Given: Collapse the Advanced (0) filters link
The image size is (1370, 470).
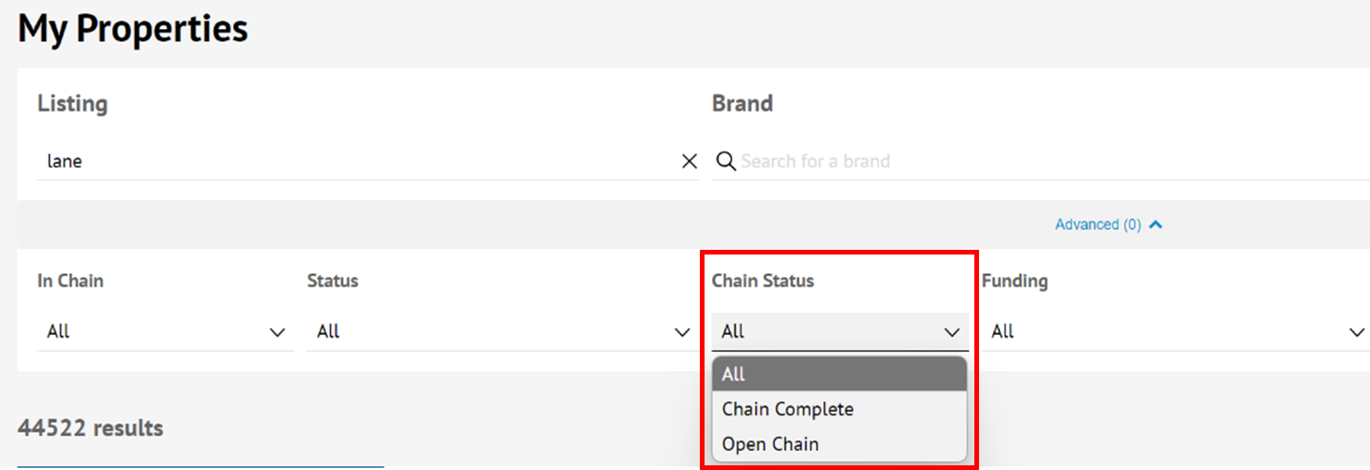Looking at the screenshot, I should 1097,225.
